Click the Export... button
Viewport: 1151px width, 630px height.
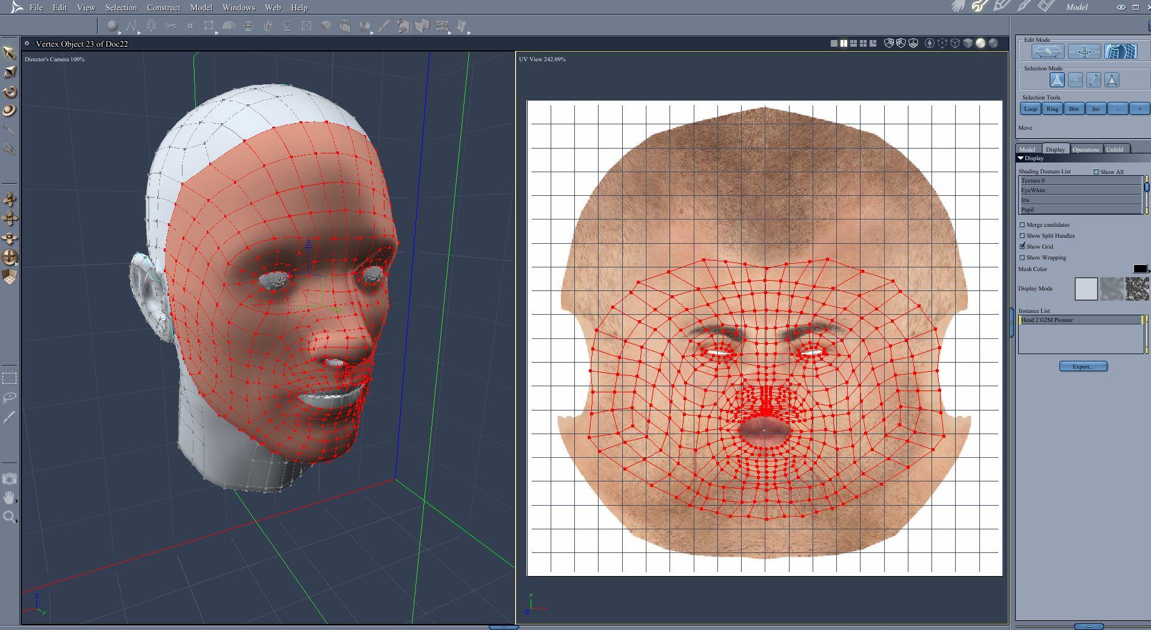[1083, 366]
